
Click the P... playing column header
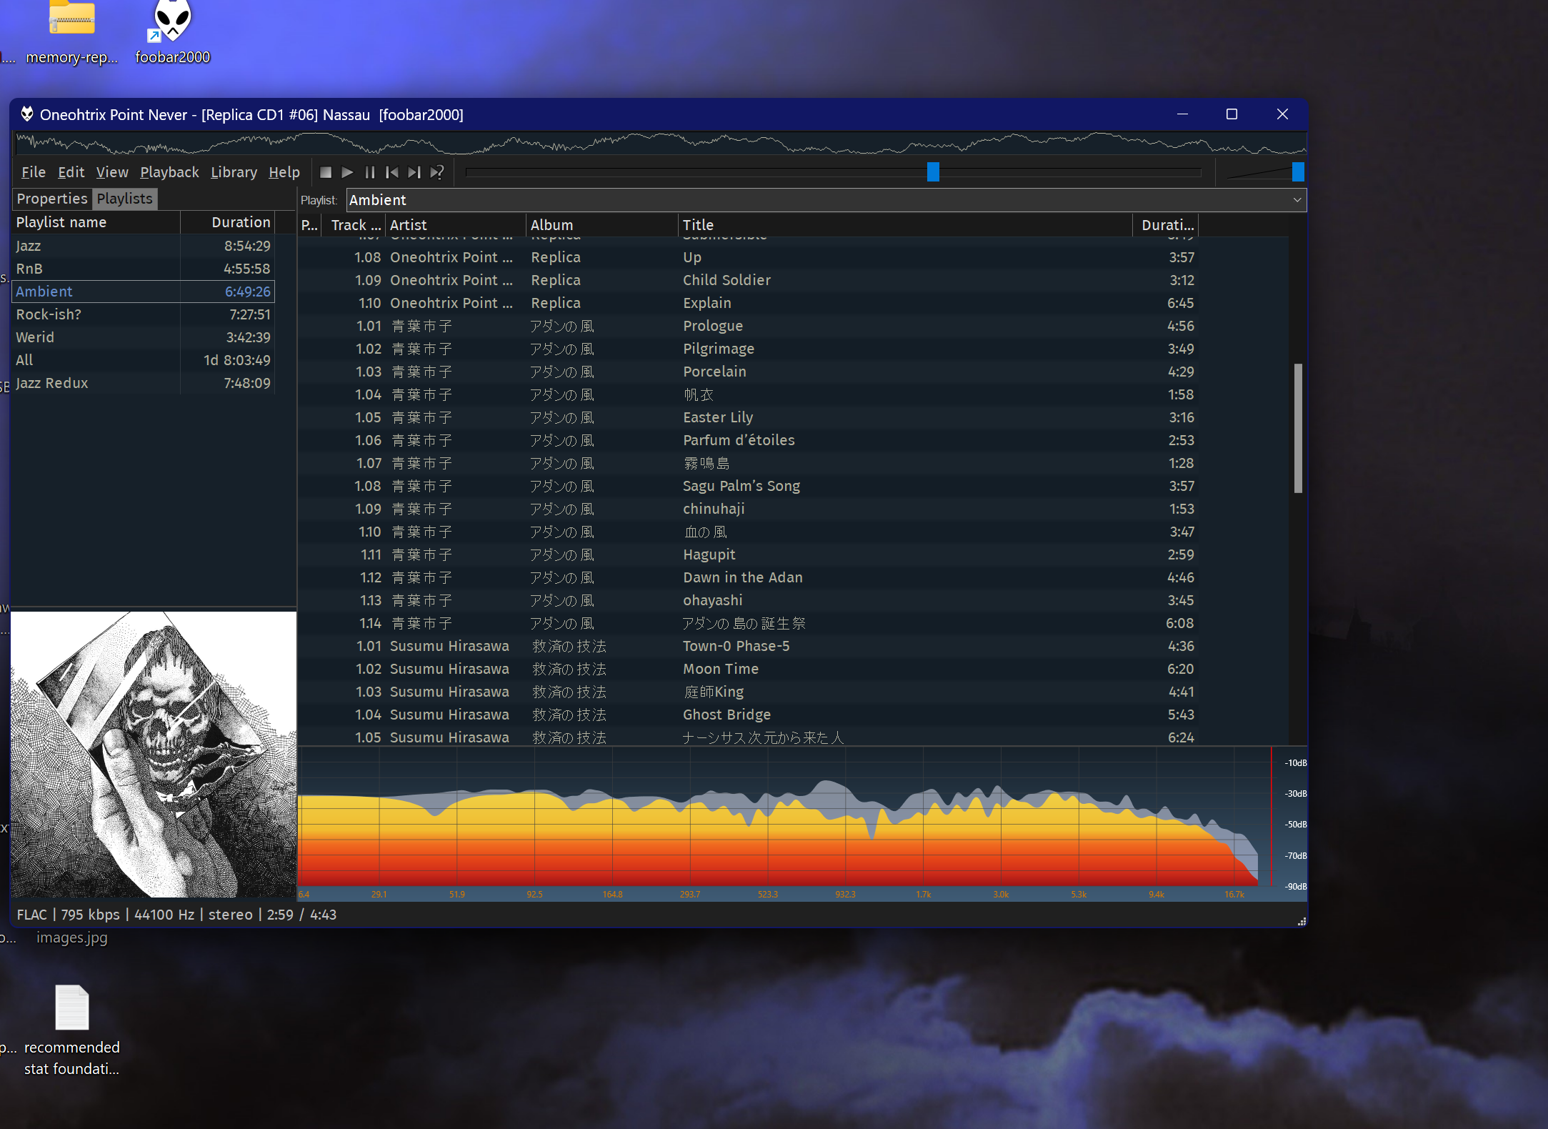pos(309,225)
